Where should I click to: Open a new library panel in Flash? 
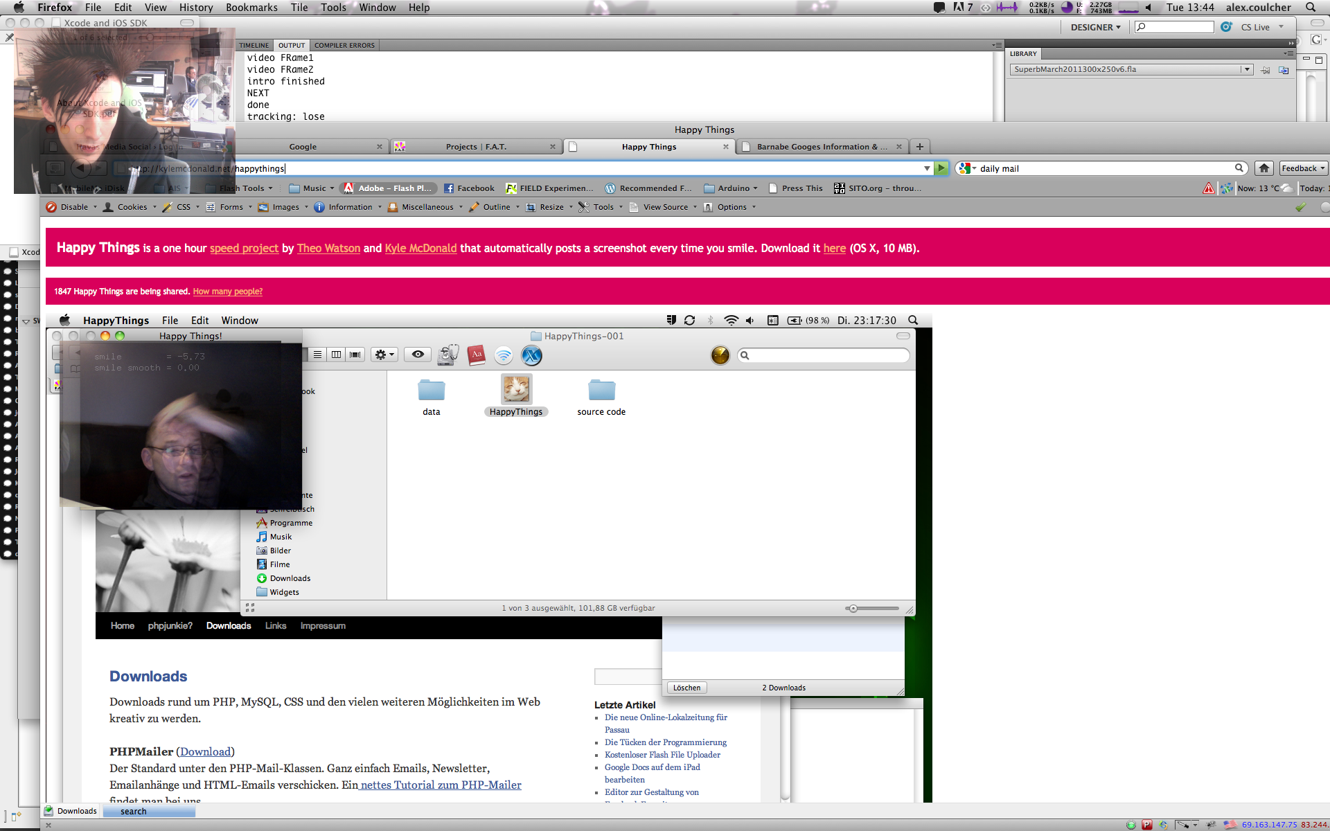click(x=1284, y=70)
